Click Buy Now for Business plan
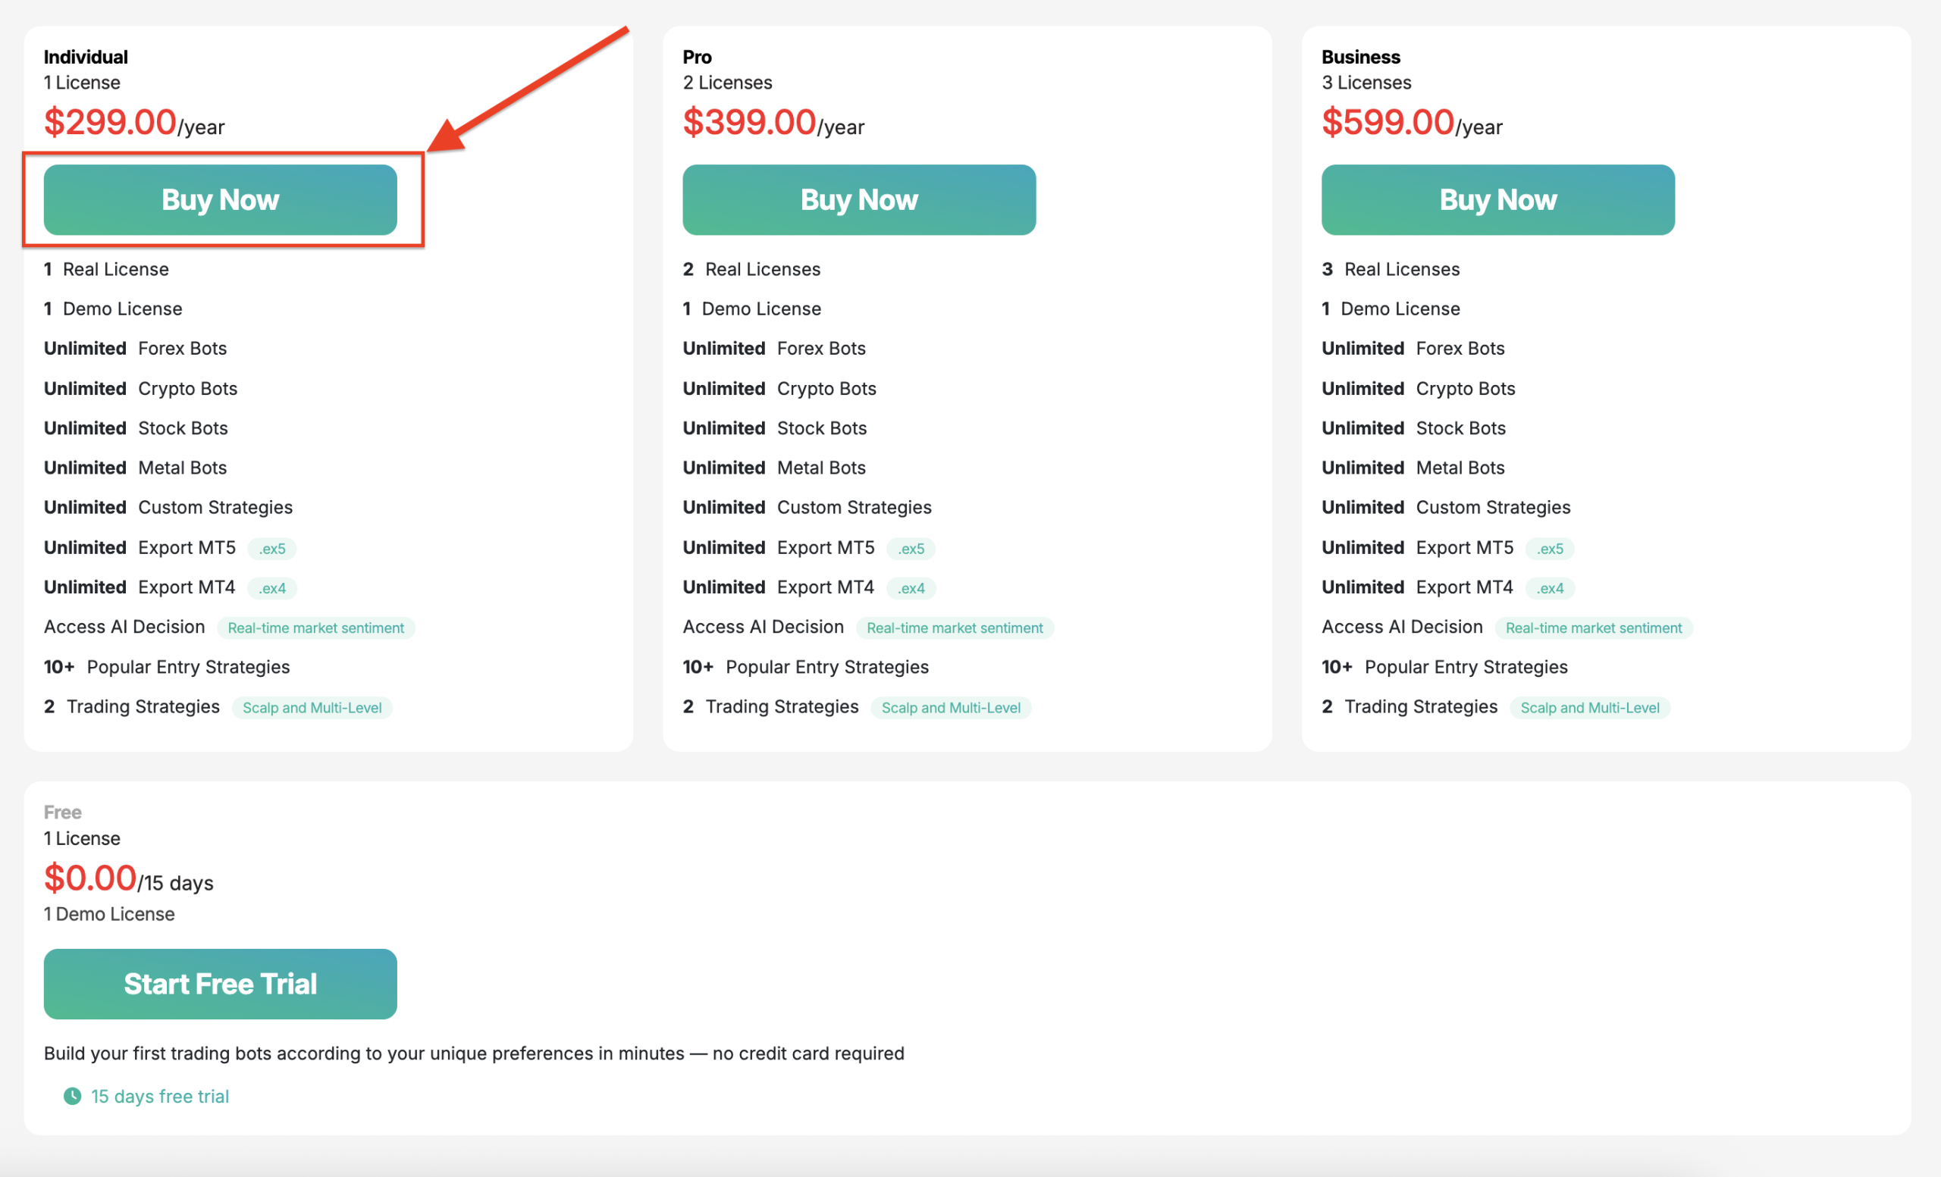 click(1497, 200)
